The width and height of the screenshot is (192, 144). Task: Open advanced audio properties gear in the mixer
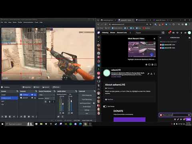58,117
